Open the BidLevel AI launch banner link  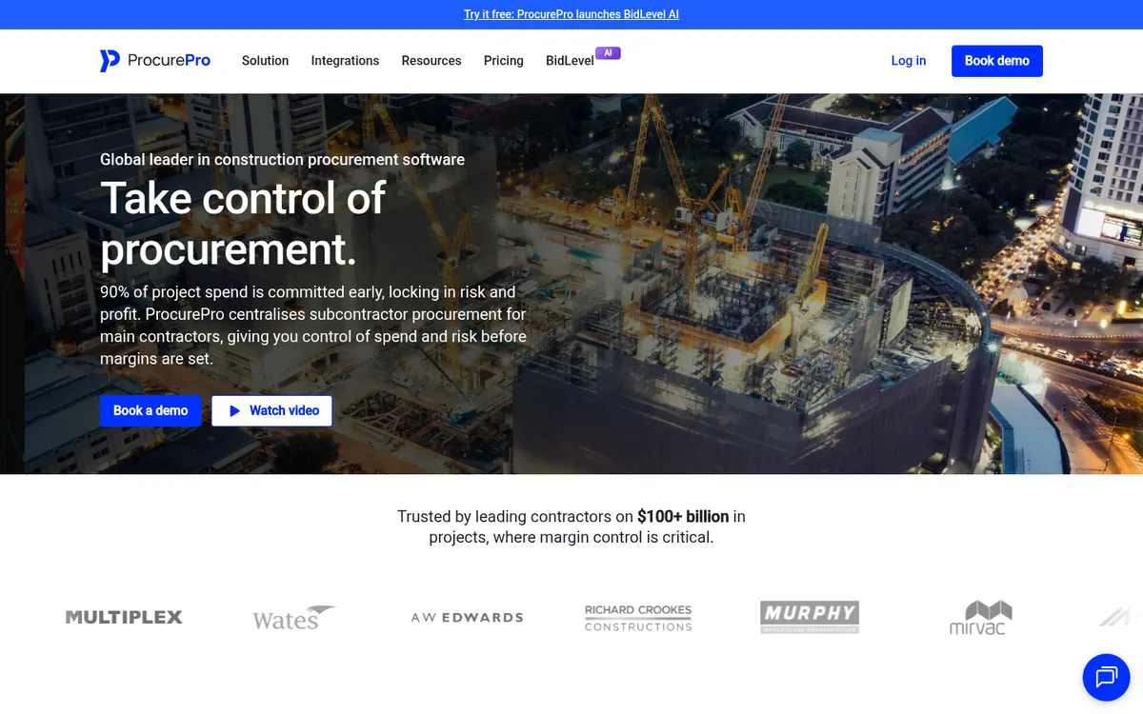[x=571, y=14]
